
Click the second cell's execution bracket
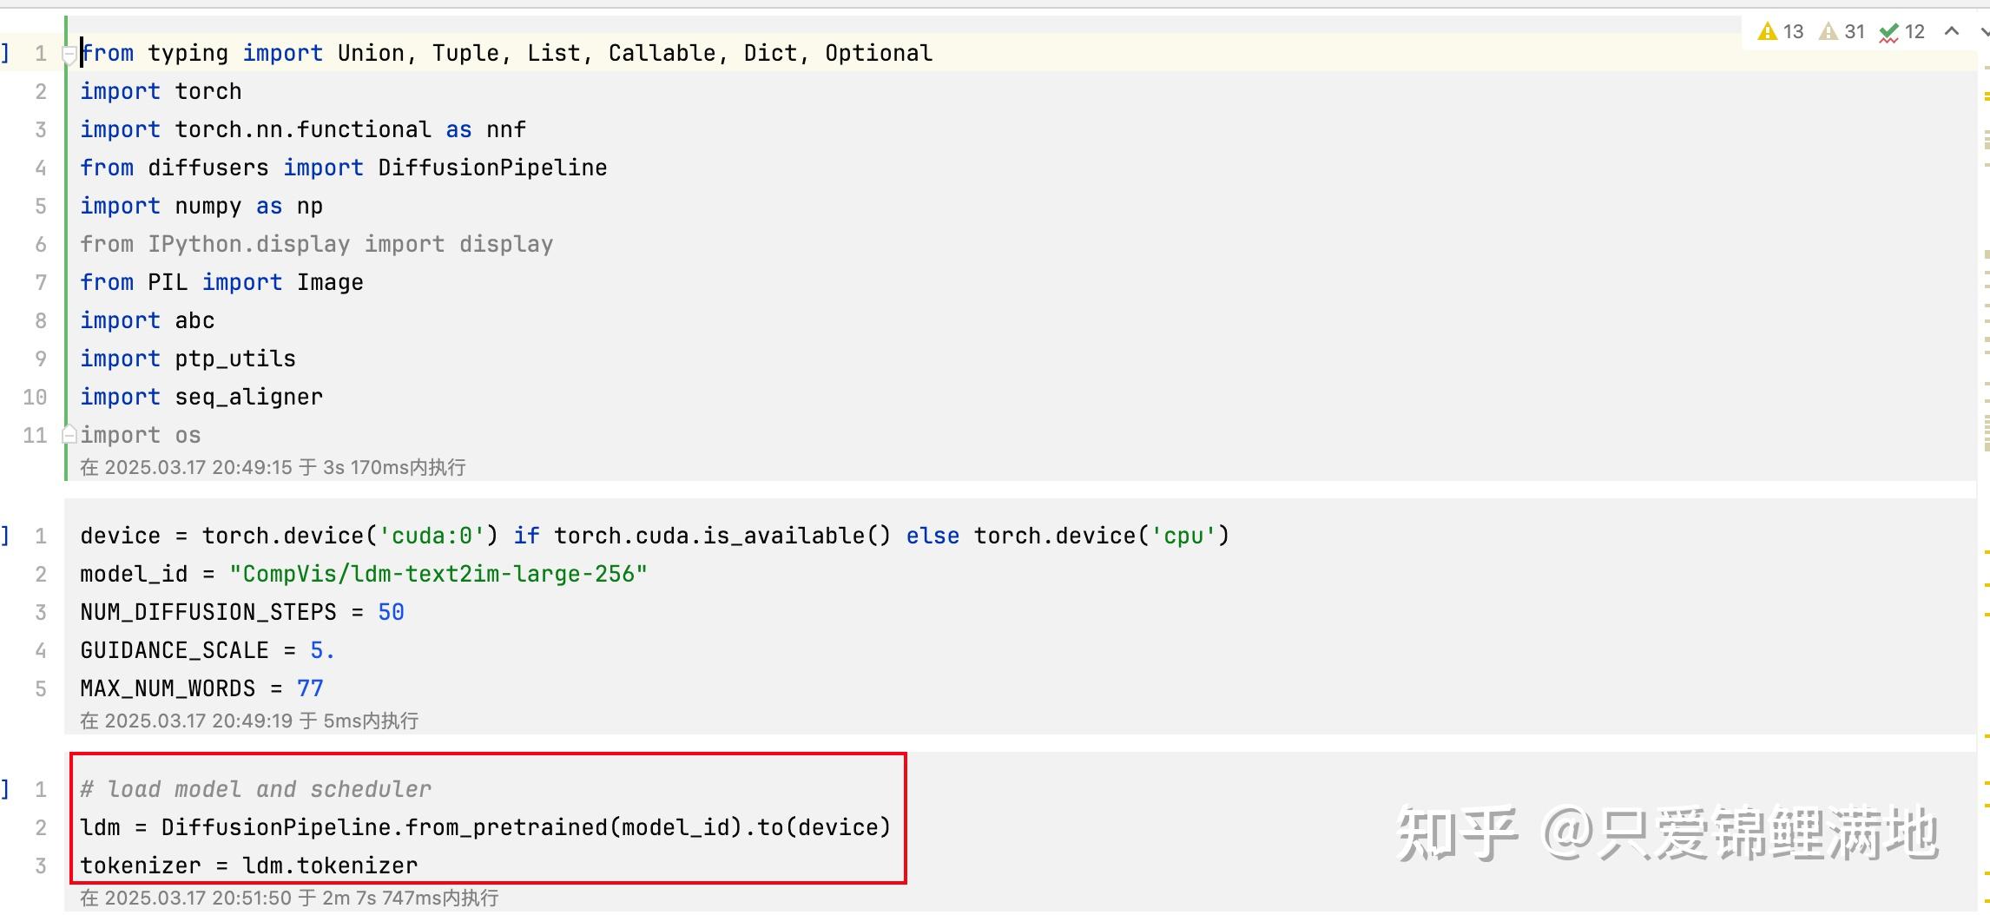5,536
